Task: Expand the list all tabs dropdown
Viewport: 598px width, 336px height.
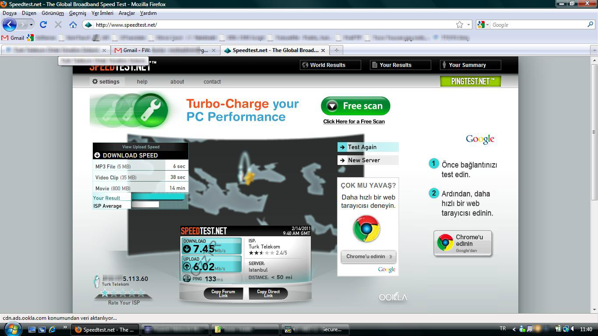Action: pyautogui.click(x=594, y=50)
